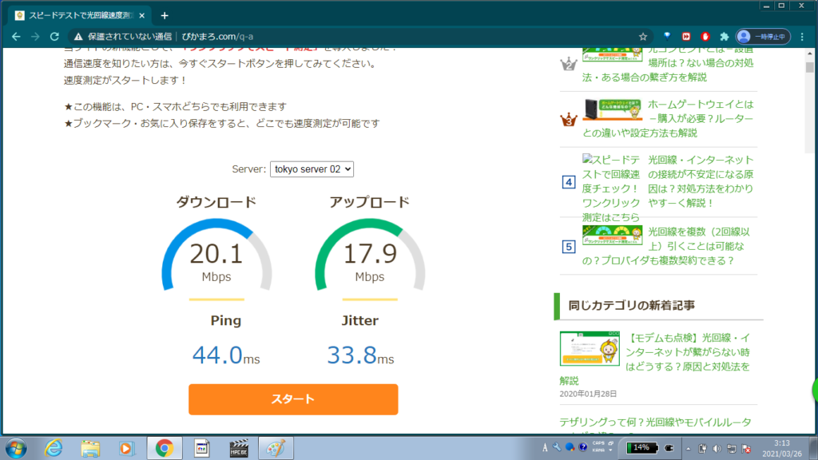This screenshot has height=460, width=818.
Task: Open the red shield extension icon
Action: (705, 37)
